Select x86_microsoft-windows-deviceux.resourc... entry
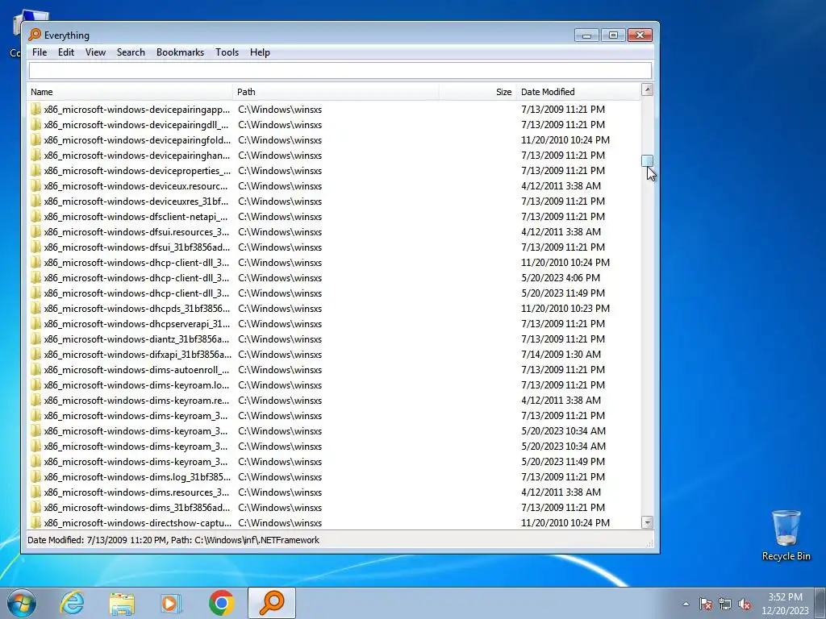Image resolution: width=826 pixels, height=619 pixels. click(x=136, y=186)
